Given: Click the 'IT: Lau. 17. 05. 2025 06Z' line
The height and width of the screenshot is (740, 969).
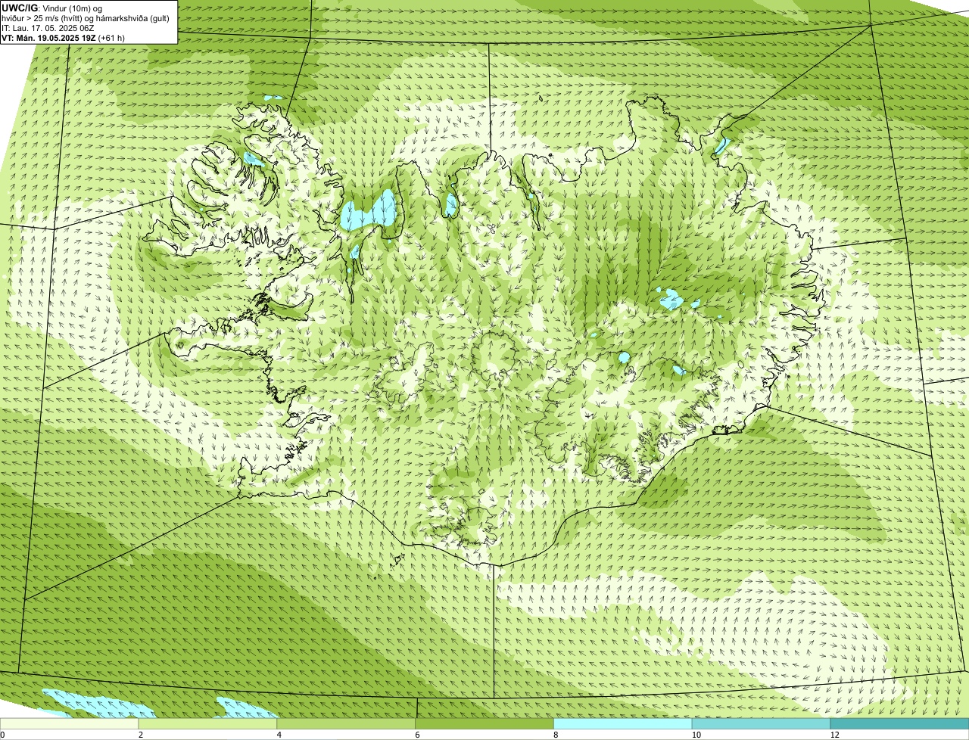Looking at the screenshot, I should pyautogui.click(x=48, y=28).
